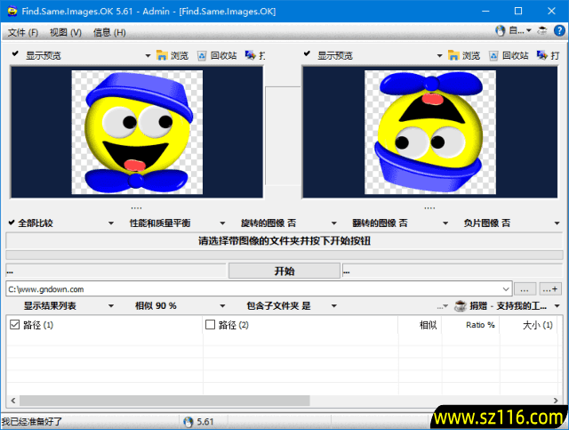569x430 pixels.
Task: Toggle the 全部比较 checkmark
Action: 12,222
